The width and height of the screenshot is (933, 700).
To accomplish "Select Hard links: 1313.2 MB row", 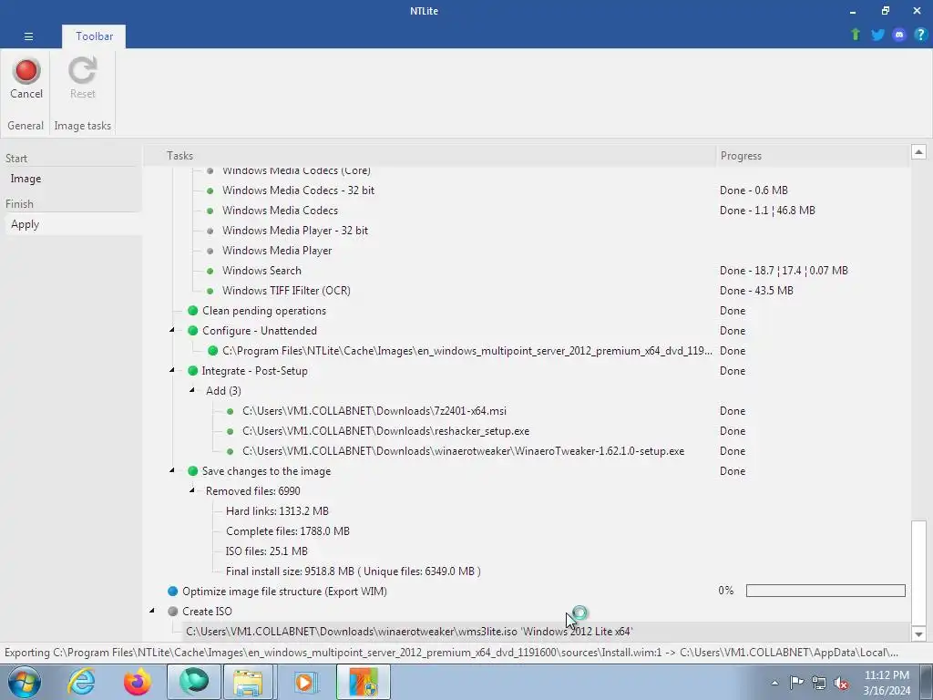I will pyautogui.click(x=277, y=511).
